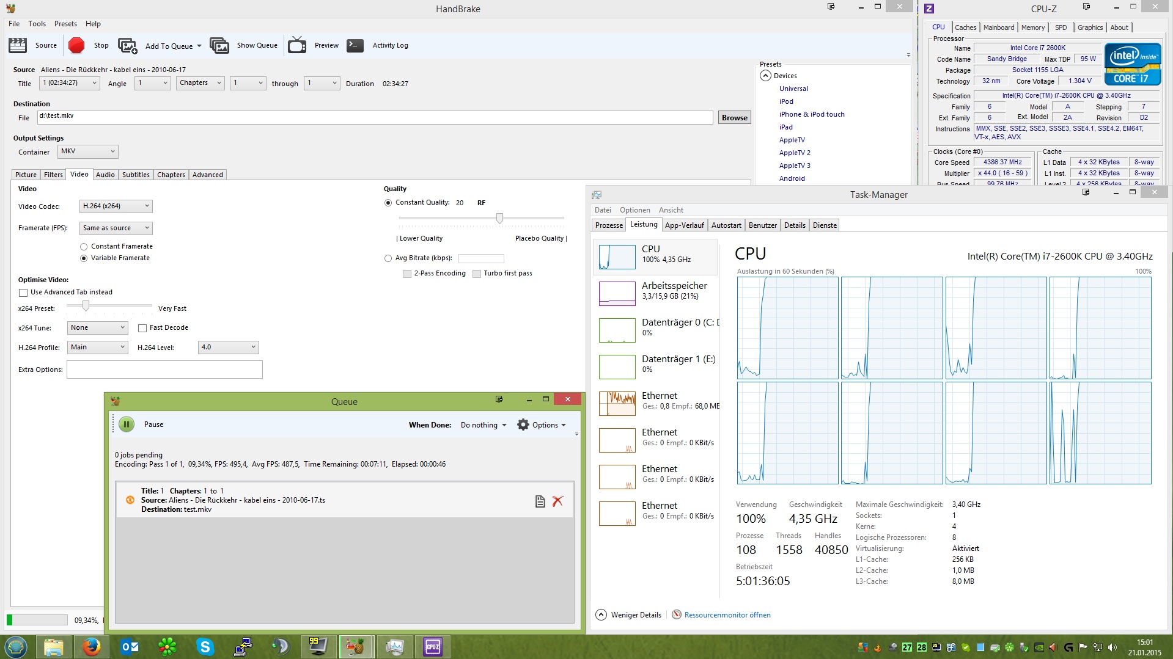Open Firefox from the taskbar
Image resolution: width=1173 pixels, height=659 pixels.
point(92,646)
